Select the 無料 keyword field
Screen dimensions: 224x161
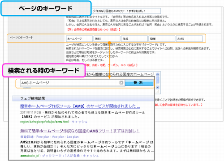(107, 39)
